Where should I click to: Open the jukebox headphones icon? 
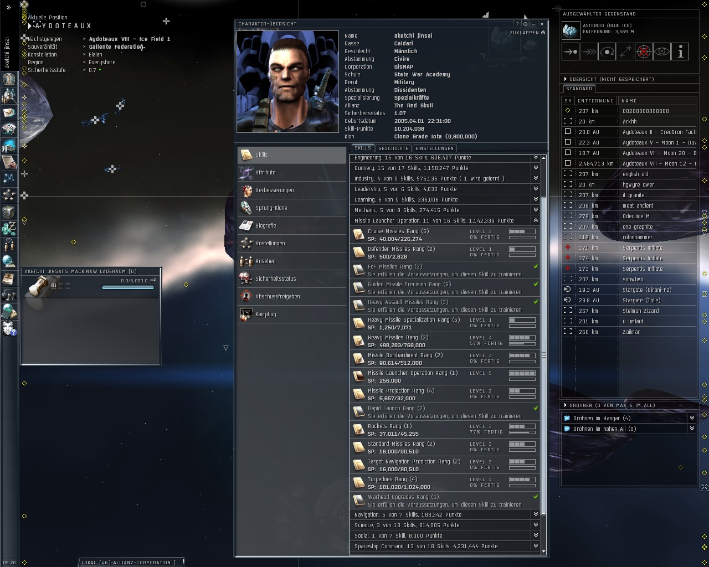point(9,295)
